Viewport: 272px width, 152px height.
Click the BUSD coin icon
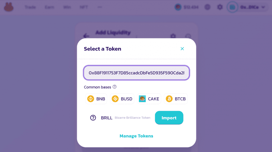tap(115, 99)
